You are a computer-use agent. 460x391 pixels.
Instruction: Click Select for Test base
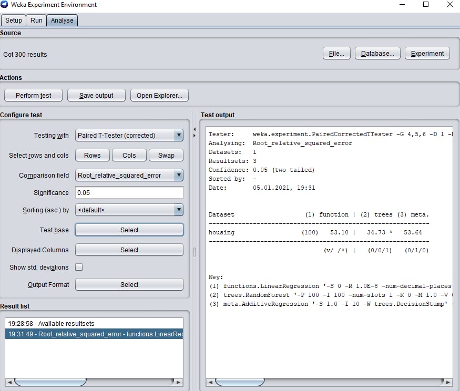click(129, 230)
